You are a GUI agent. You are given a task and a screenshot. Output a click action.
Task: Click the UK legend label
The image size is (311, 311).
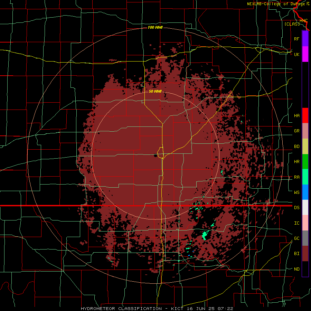pyautogui.click(x=296, y=54)
